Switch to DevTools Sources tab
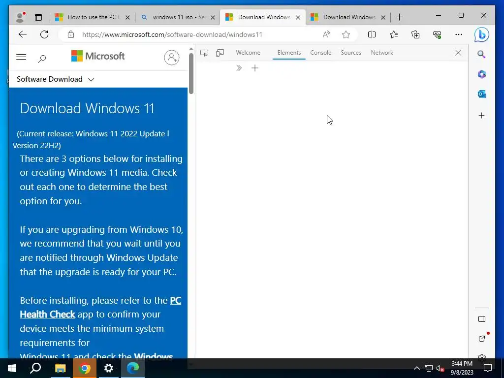This screenshot has height=378, width=504. [x=351, y=53]
